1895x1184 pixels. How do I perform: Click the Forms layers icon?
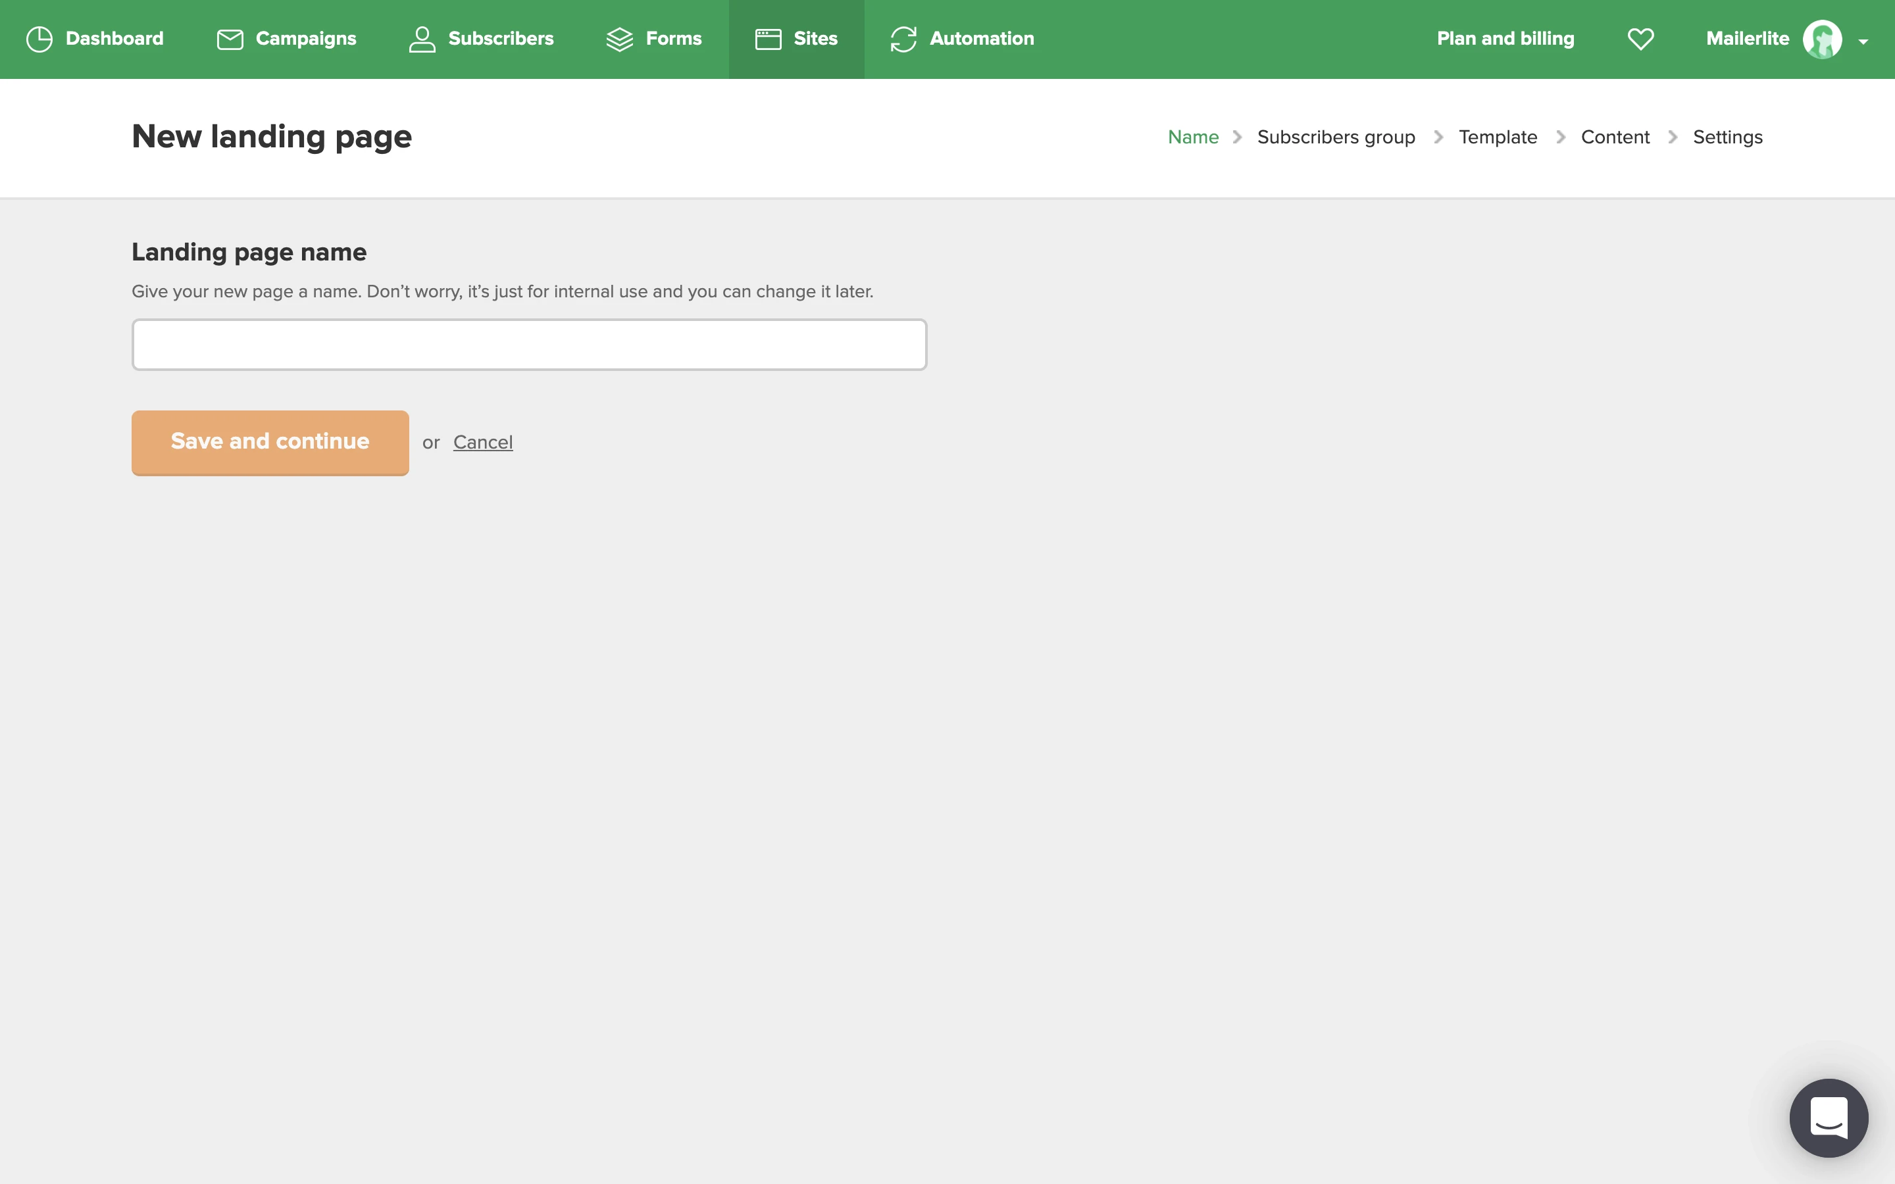[619, 39]
